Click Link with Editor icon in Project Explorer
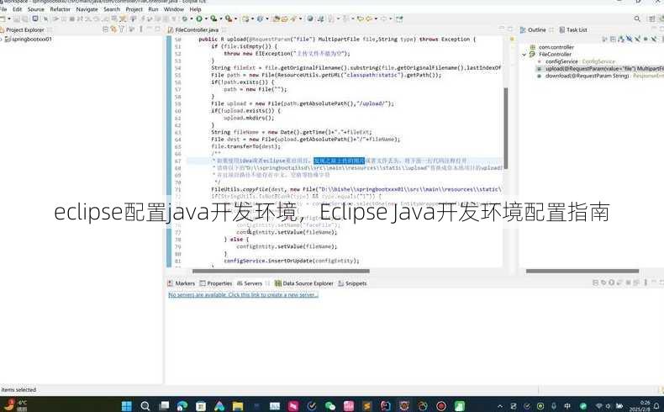Screen dimensions: 664x412 click(113, 29)
